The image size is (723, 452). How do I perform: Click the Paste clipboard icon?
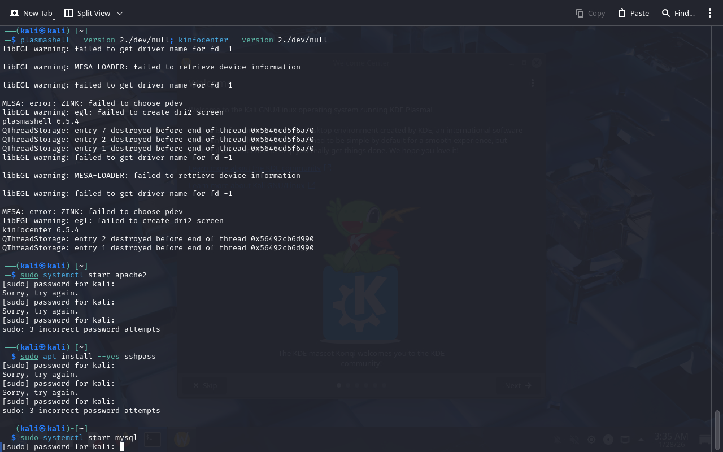(x=622, y=13)
